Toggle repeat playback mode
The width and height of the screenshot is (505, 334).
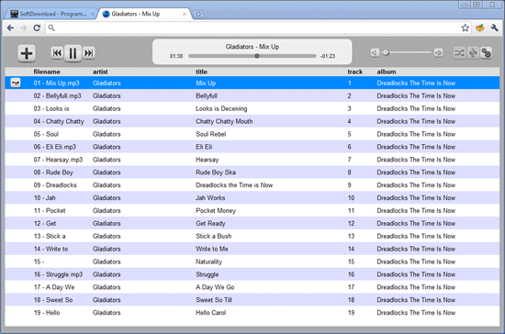(473, 52)
